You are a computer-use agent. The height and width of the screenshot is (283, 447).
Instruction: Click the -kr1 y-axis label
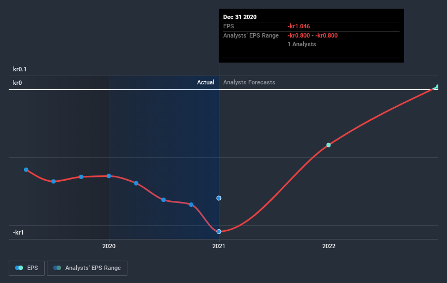point(19,232)
